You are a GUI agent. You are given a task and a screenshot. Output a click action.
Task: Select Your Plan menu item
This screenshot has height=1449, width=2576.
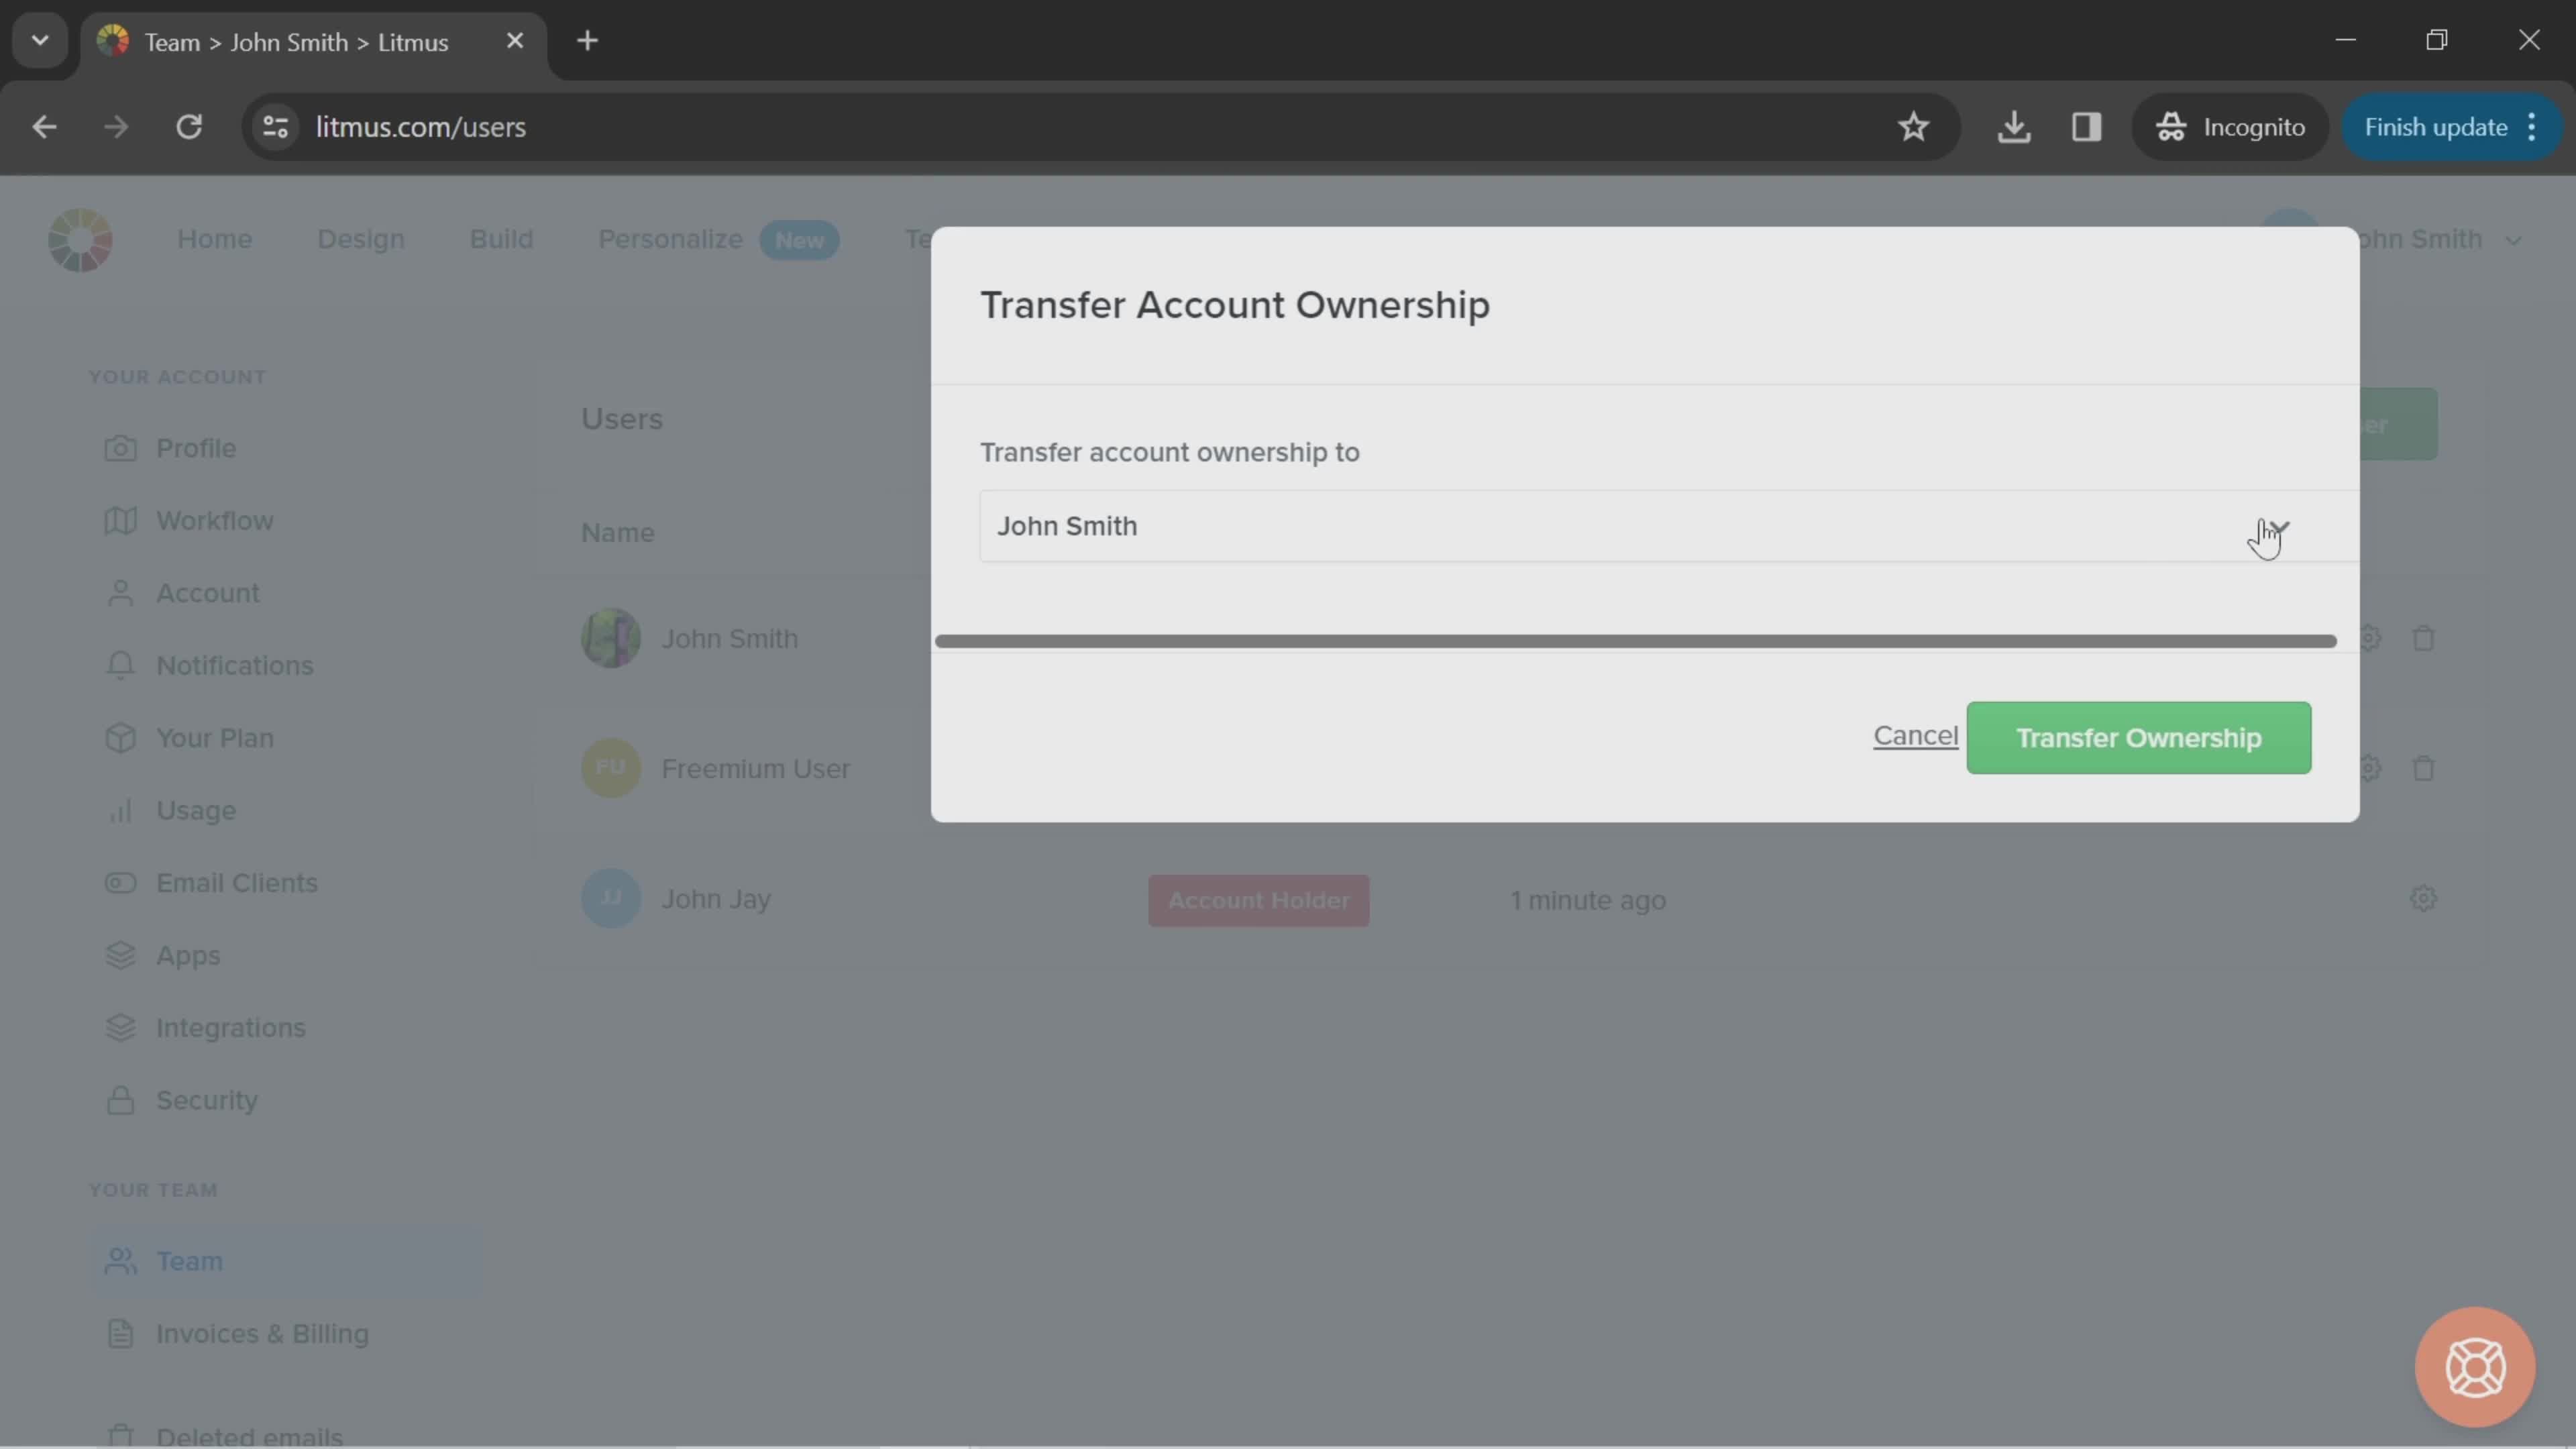pyautogui.click(x=214, y=739)
